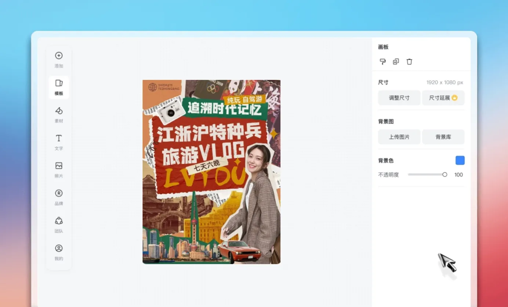Click the 追溯时代记忆 poster title
Screen dimensions: 508x307
(224, 109)
